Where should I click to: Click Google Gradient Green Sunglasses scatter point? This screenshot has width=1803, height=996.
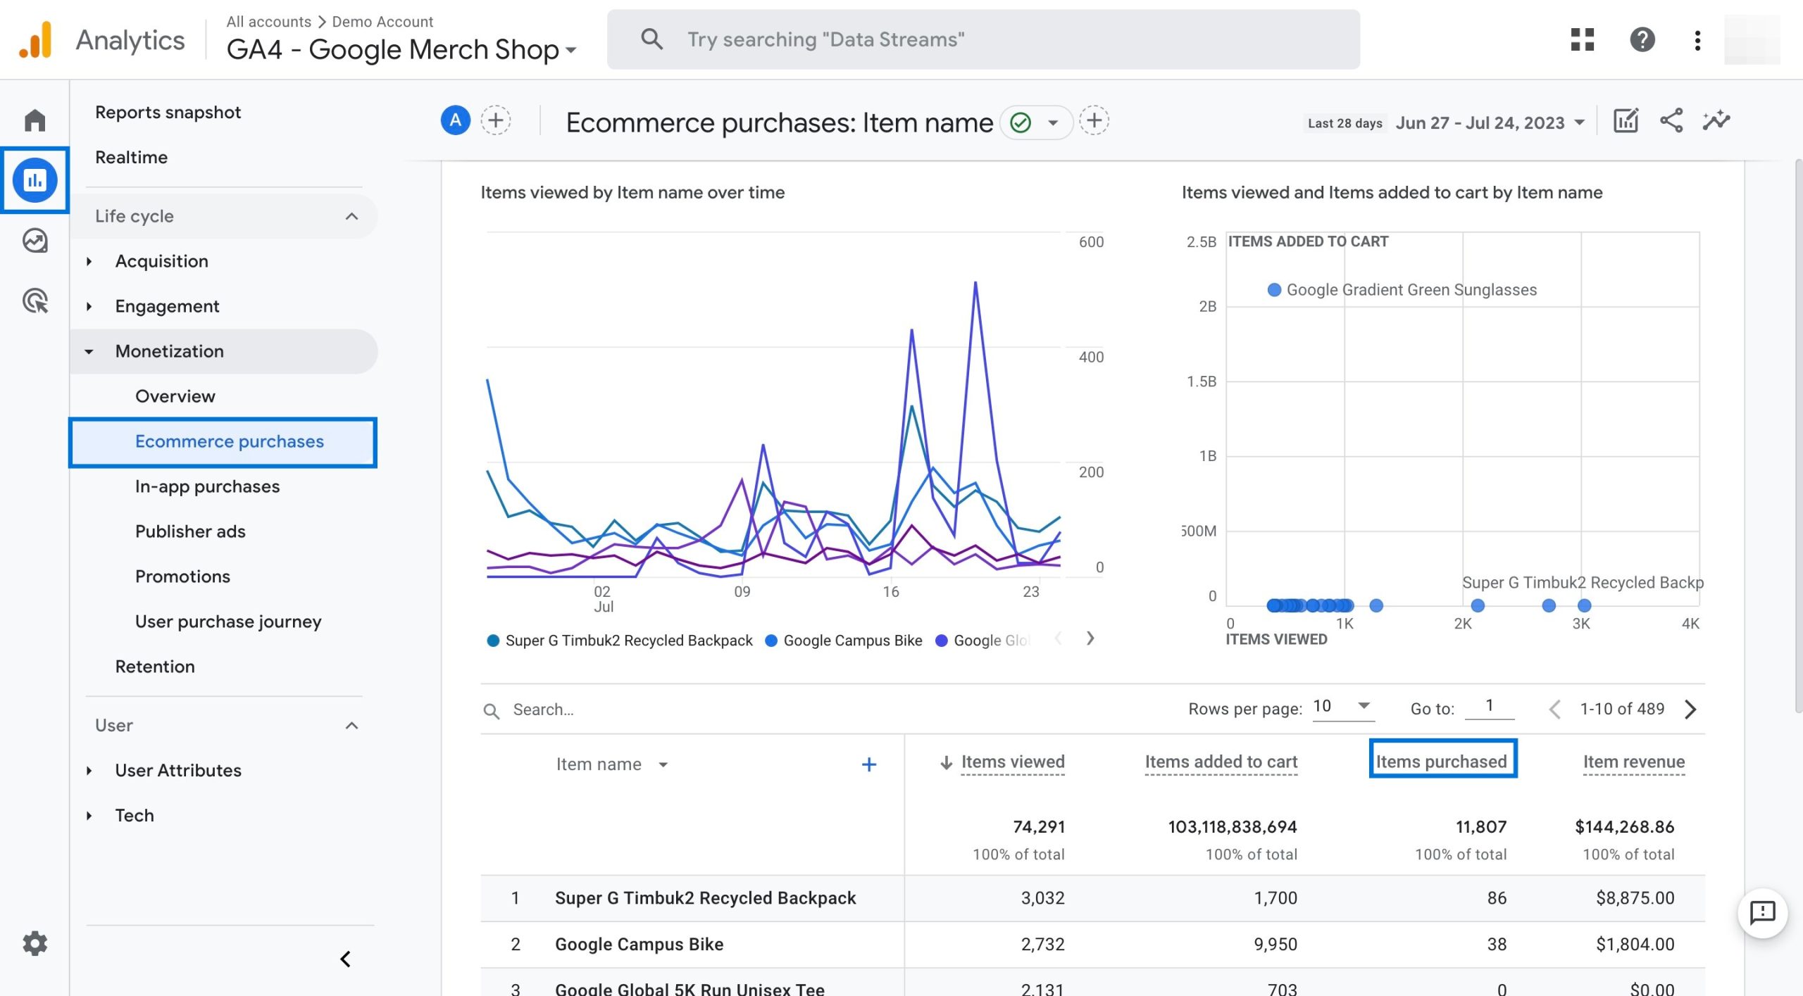pos(1273,290)
